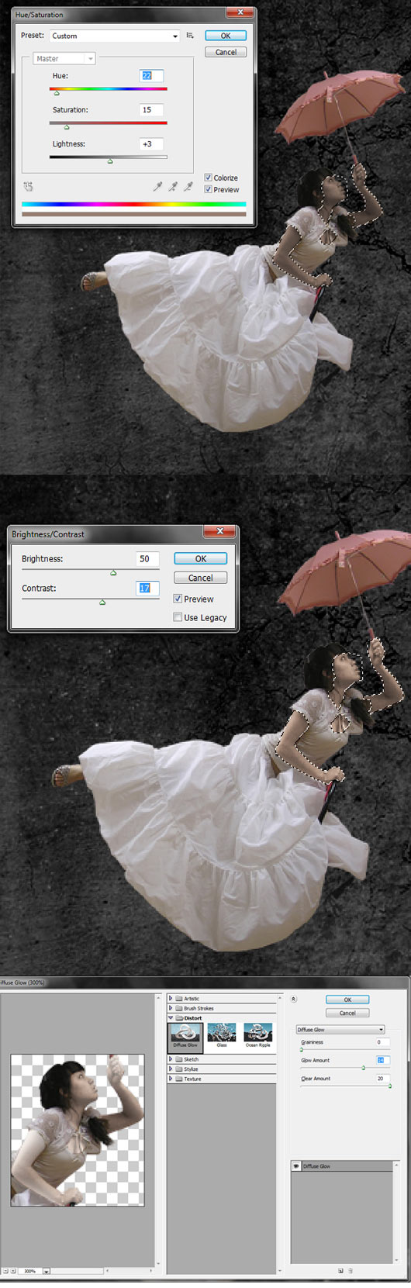Viewport: 411px width, 1288px height.
Task: Click the new effect layer icon
Action: 340,1271
